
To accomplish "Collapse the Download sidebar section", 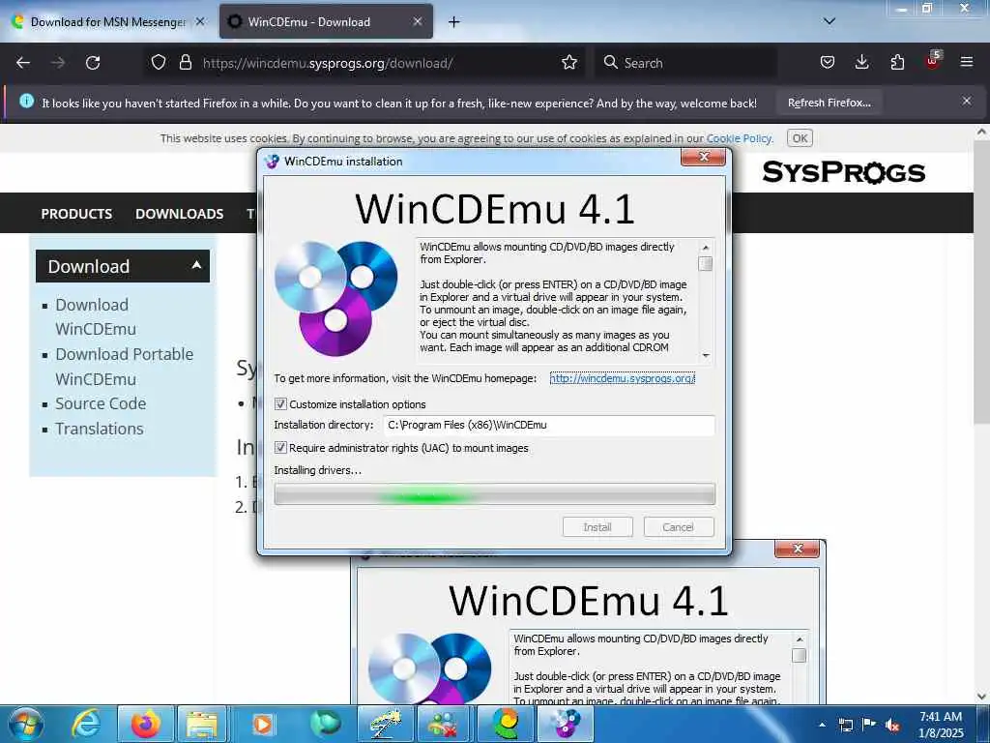I will coord(196,265).
